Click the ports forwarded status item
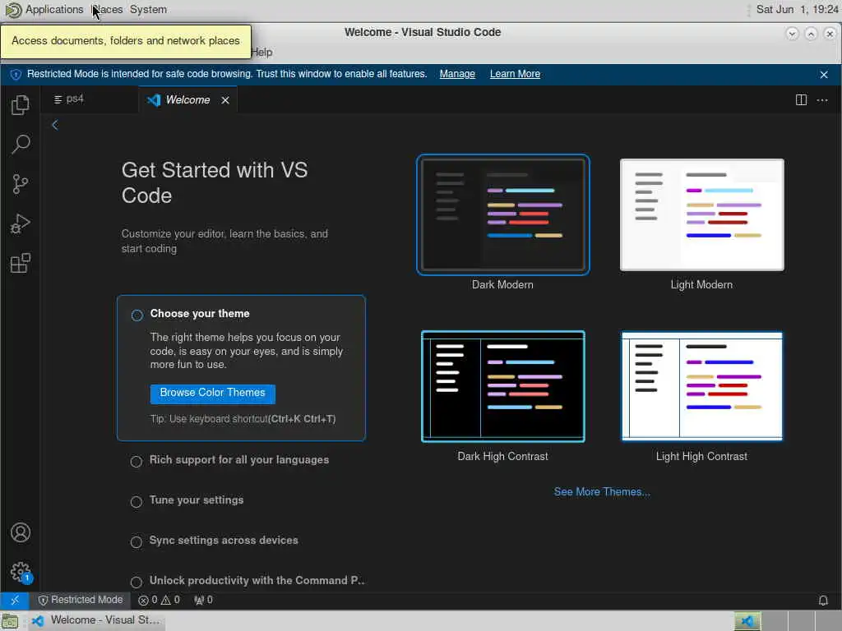The height and width of the screenshot is (631, 842). click(204, 600)
